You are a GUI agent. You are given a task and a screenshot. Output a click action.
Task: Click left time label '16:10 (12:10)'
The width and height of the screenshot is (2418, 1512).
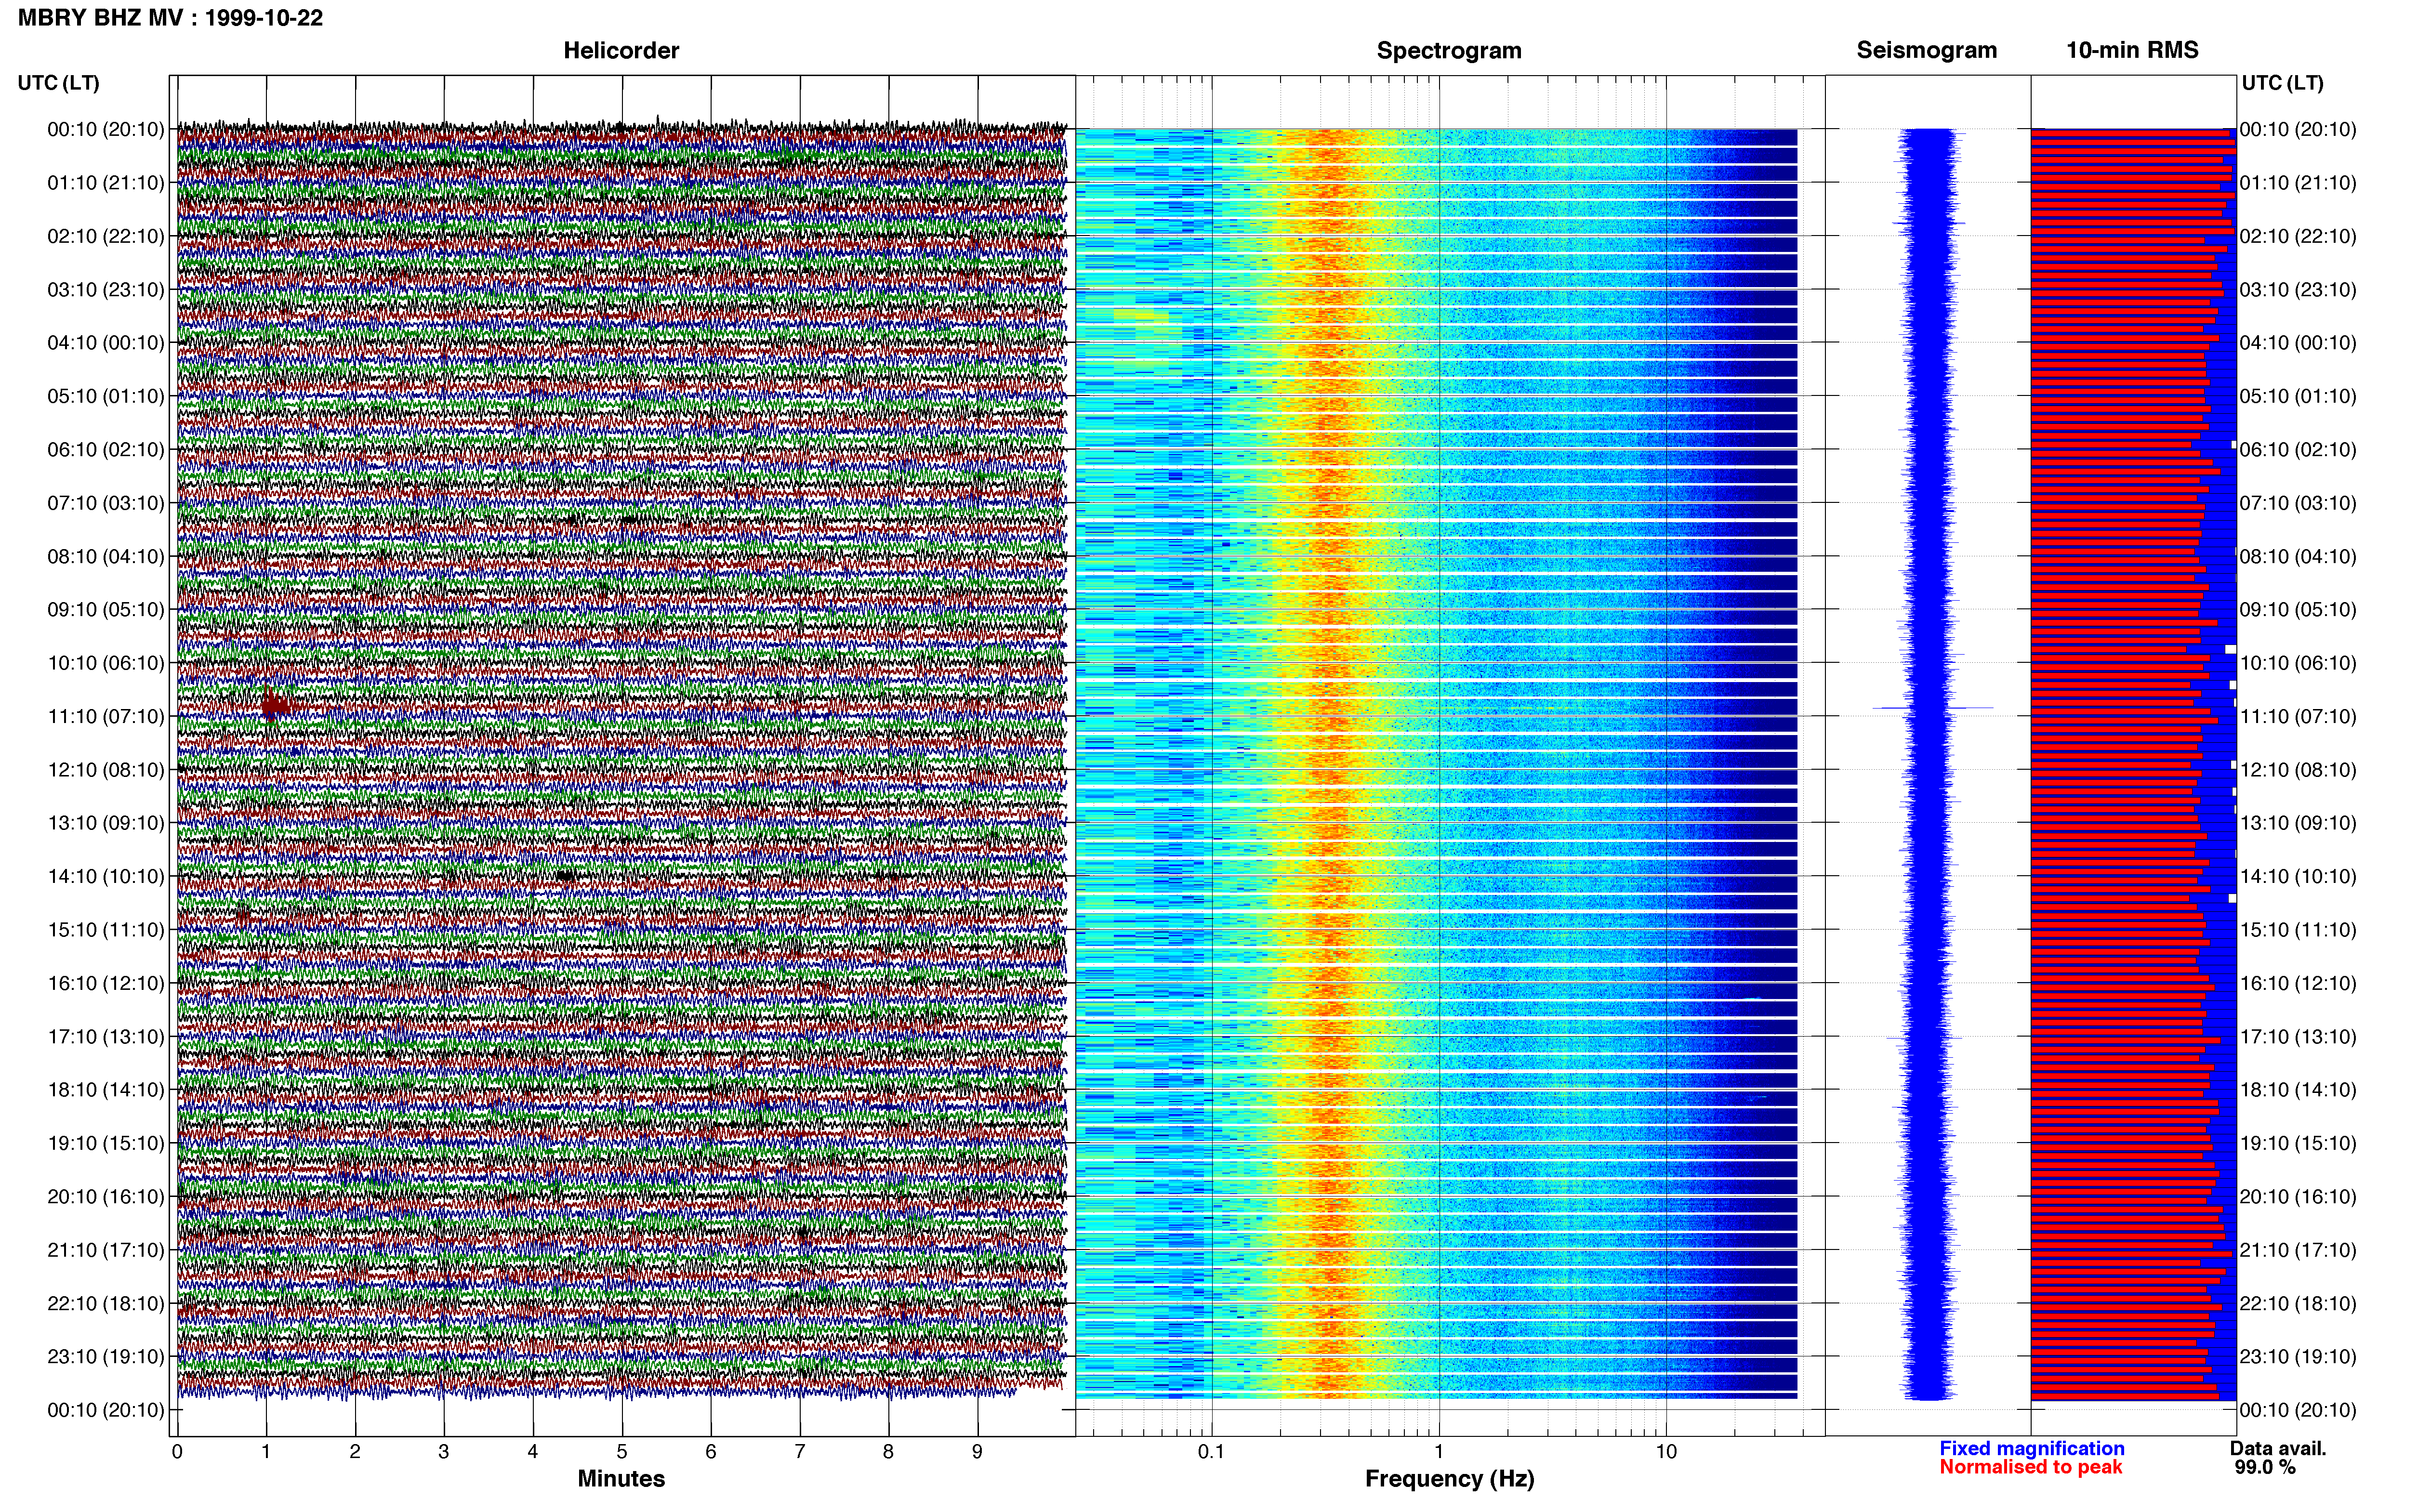click(106, 983)
